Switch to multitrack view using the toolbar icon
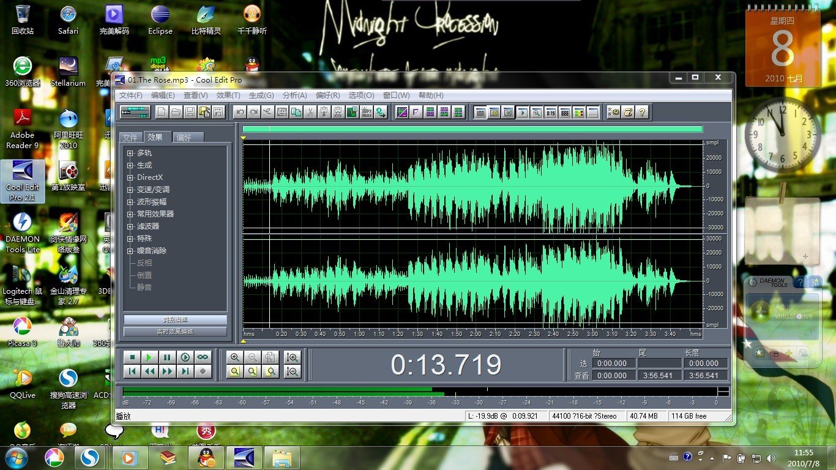836x470 pixels. pyautogui.click(x=135, y=112)
